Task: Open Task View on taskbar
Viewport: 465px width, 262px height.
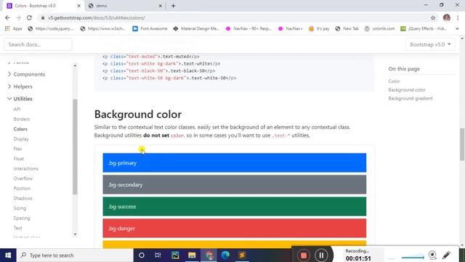Action: (x=158, y=255)
